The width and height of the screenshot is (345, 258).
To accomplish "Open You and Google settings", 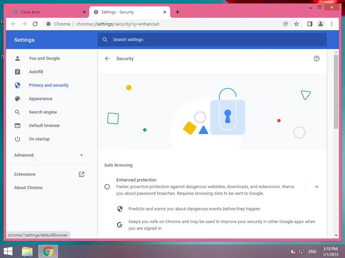I will pyautogui.click(x=44, y=58).
